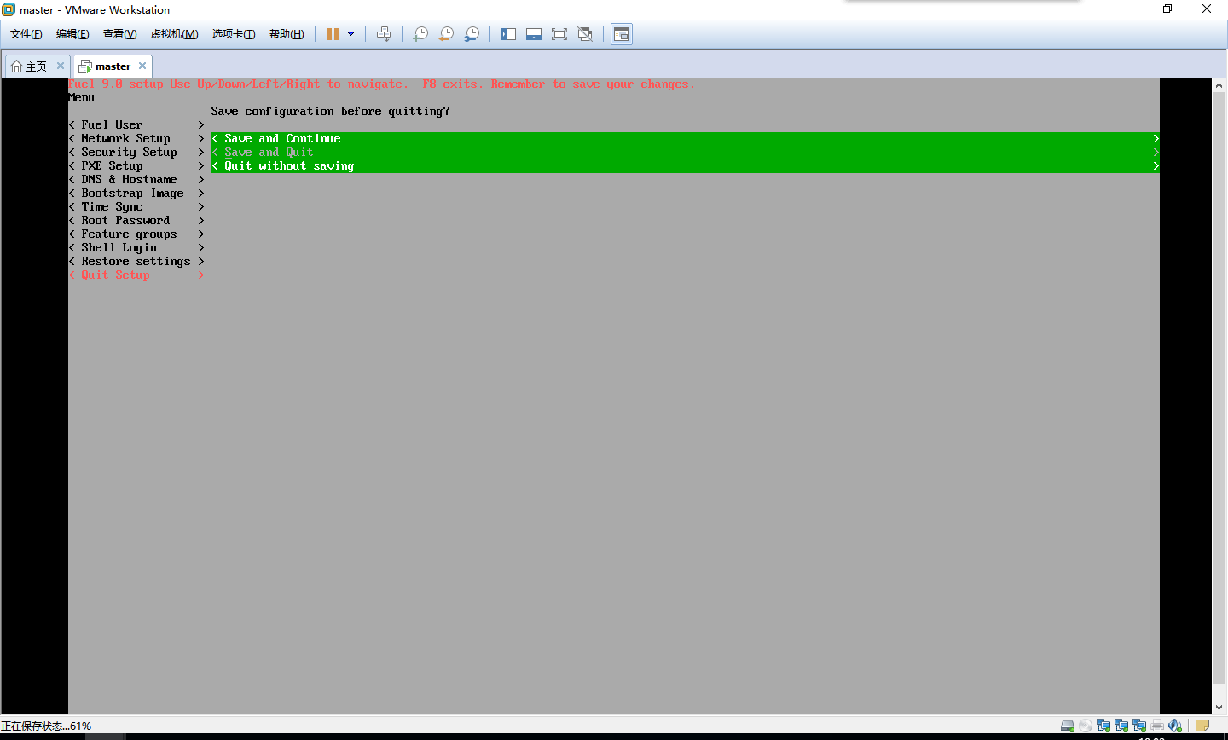Select Save and Continue option

point(686,139)
